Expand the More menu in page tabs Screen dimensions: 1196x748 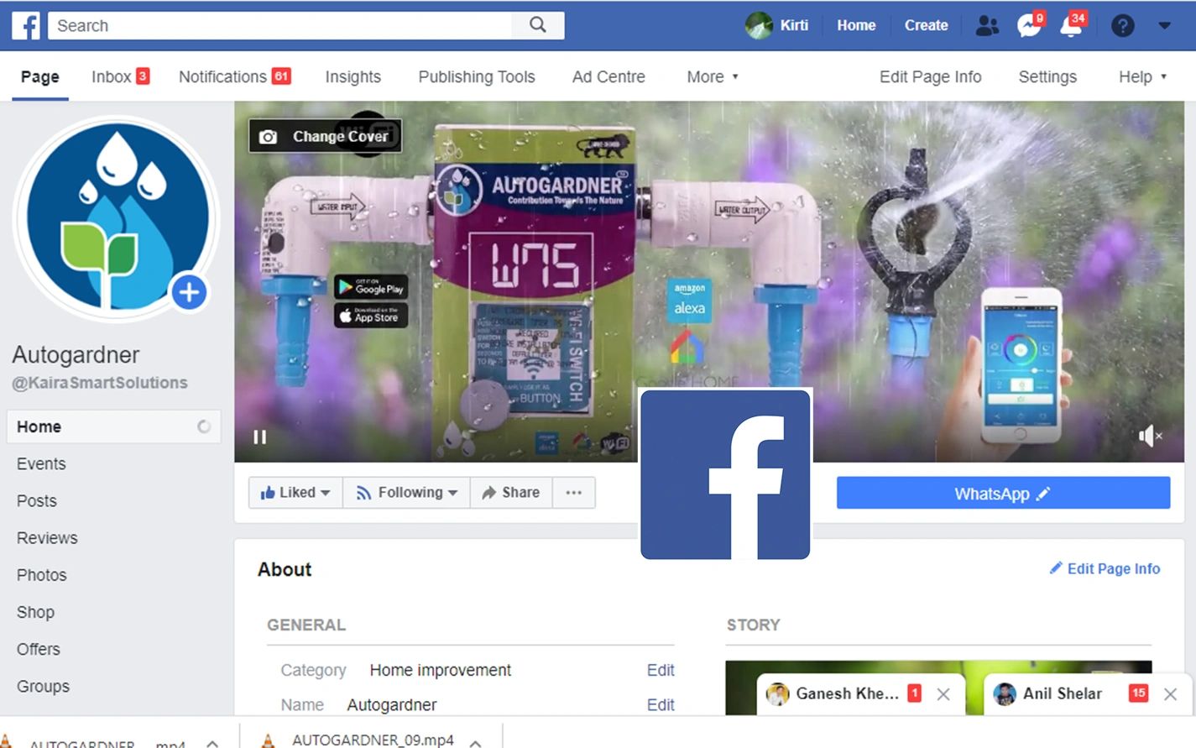pyautogui.click(x=713, y=76)
